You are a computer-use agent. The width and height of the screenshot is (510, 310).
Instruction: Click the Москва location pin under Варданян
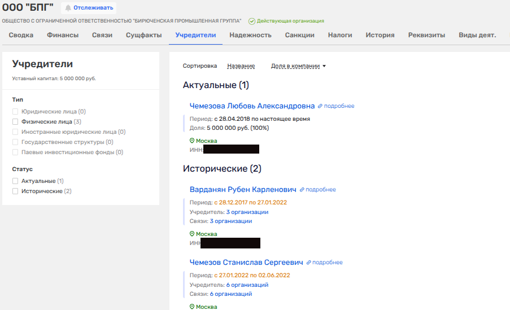tap(192, 234)
